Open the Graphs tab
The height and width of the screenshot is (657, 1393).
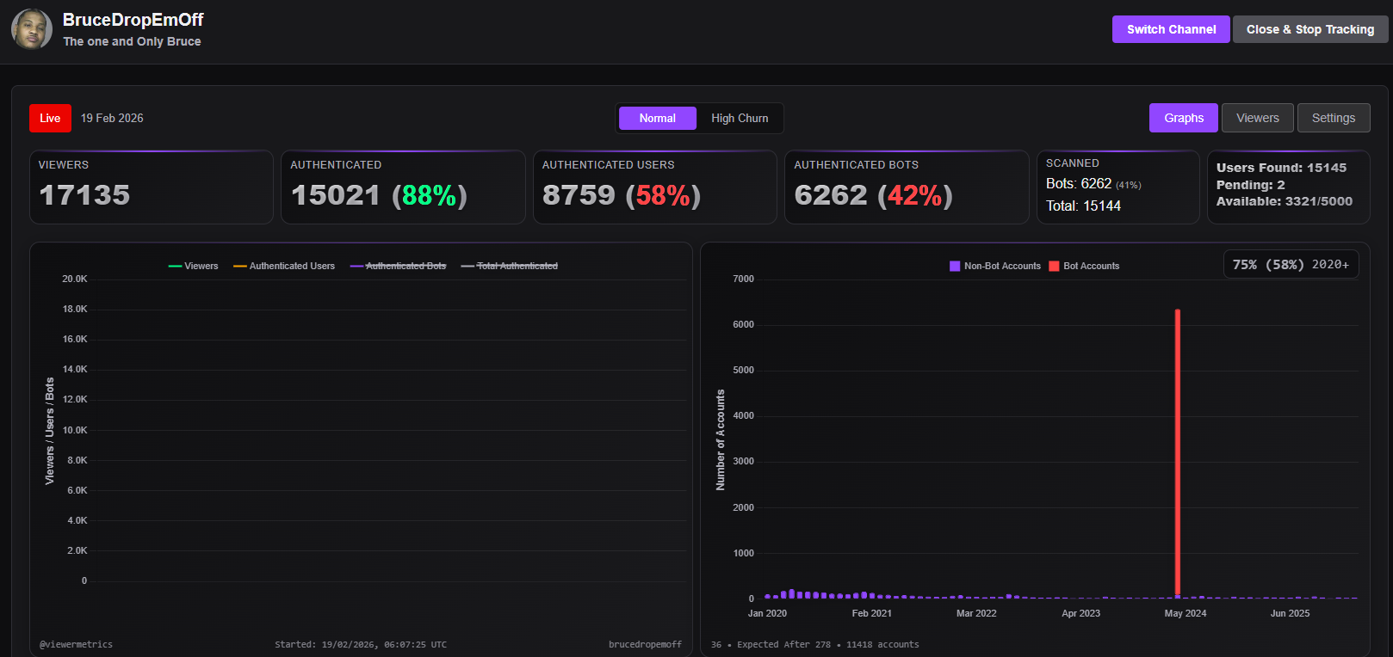pos(1184,118)
